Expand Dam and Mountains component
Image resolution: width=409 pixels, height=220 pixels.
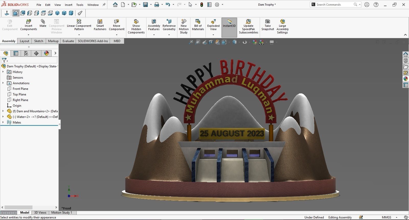3,111
